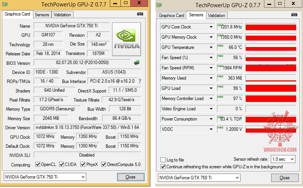
Task: Click the 1201.6 MHz core clock reading
Action: 230,27
